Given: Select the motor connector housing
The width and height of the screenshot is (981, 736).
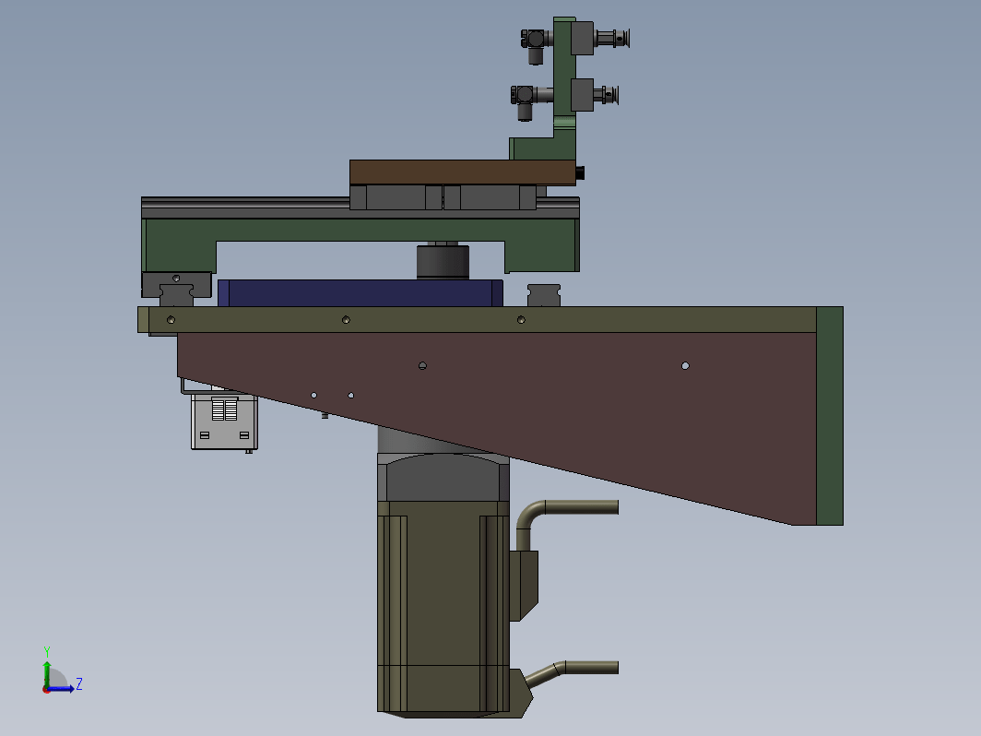Looking at the screenshot, I should pos(524,585).
